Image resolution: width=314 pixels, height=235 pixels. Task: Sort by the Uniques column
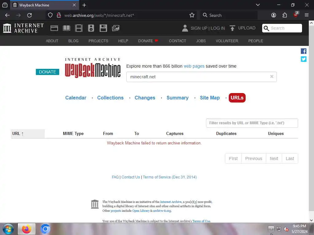(276, 133)
